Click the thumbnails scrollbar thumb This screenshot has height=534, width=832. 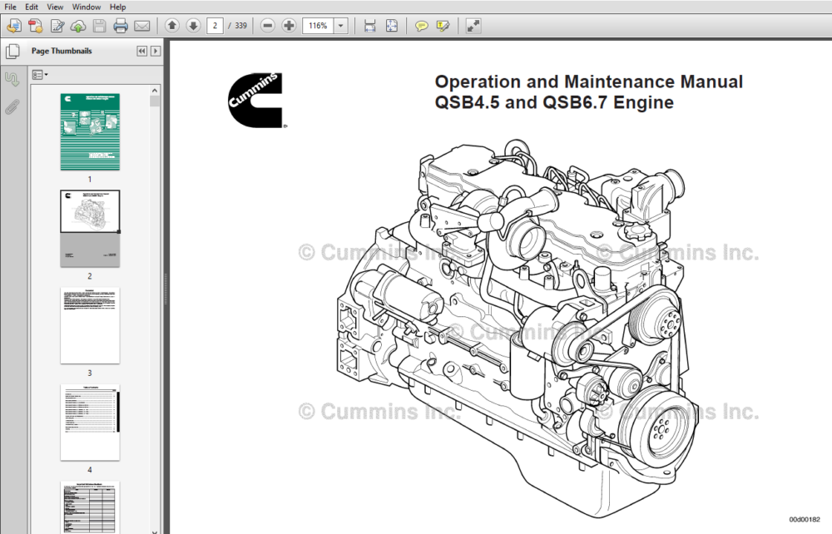pos(155,101)
